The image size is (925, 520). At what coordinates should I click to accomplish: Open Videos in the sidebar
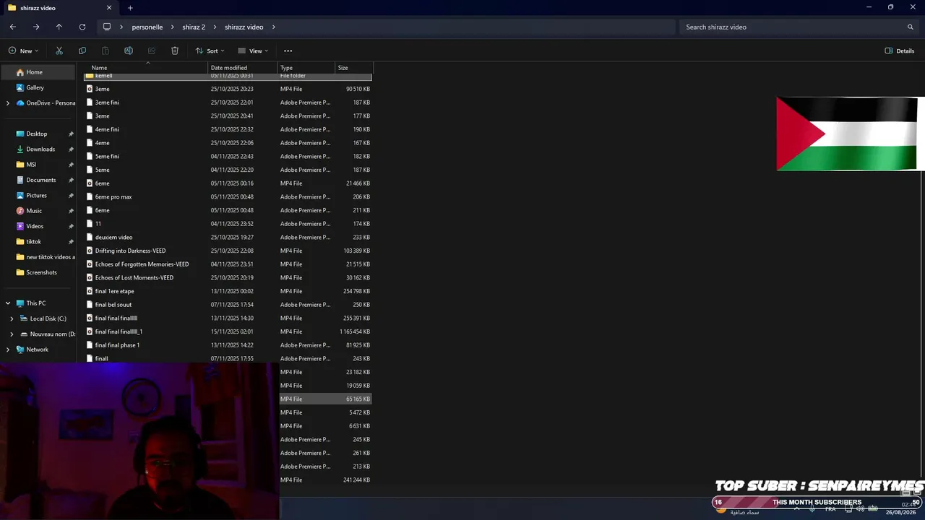pyautogui.click(x=35, y=226)
